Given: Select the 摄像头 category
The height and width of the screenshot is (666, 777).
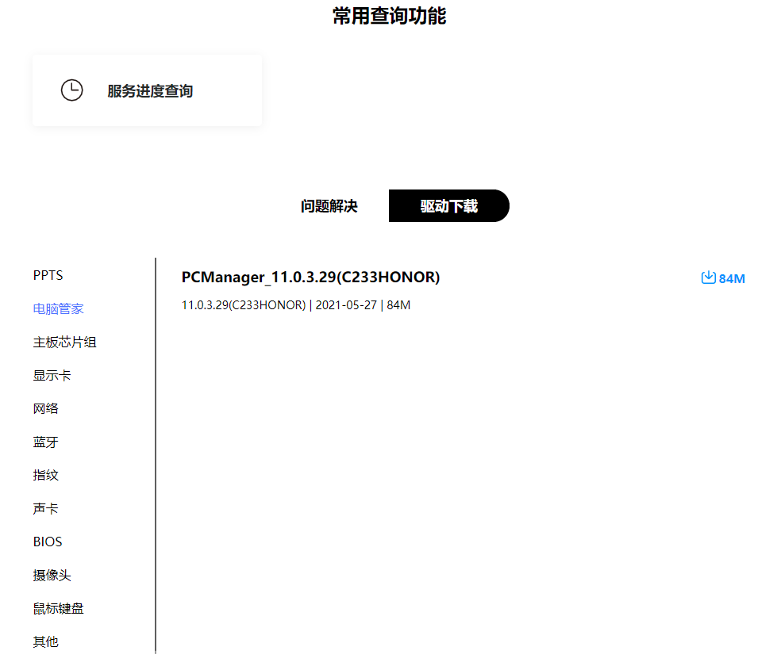Looking at the screenshot, I should coord(52,576).
